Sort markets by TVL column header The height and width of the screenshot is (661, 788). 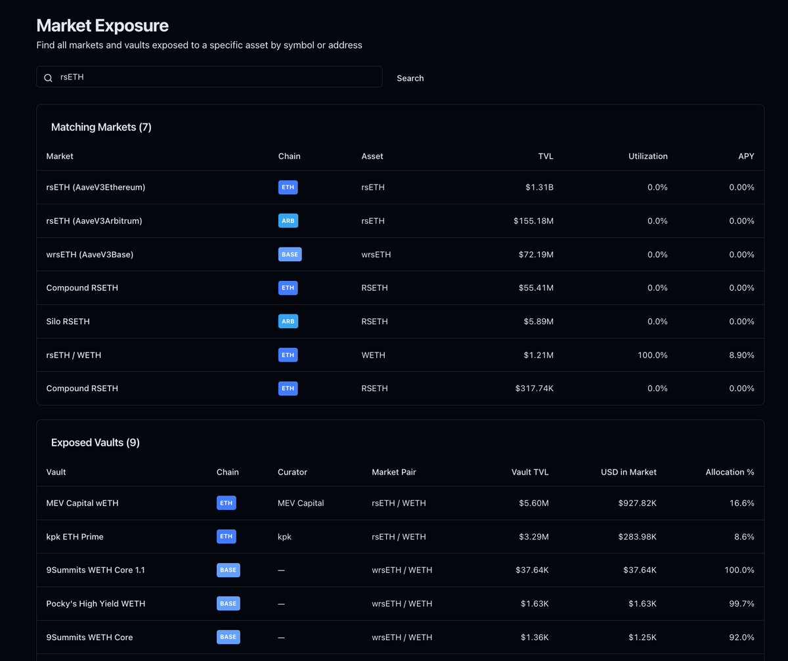(x=545, y=156)
